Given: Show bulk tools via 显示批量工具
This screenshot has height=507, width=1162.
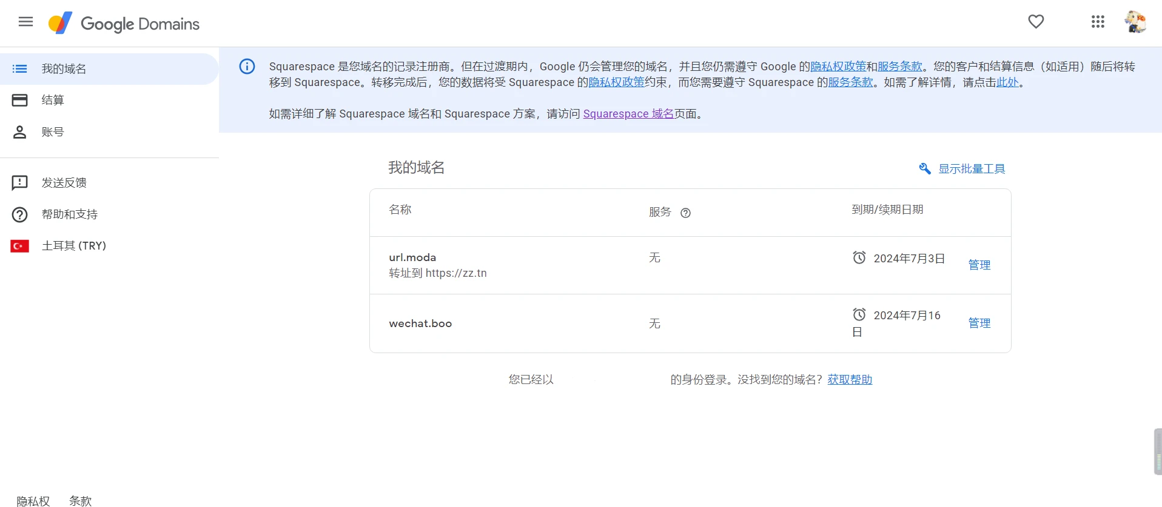Looking at the screenshot, I should [962, 169].
